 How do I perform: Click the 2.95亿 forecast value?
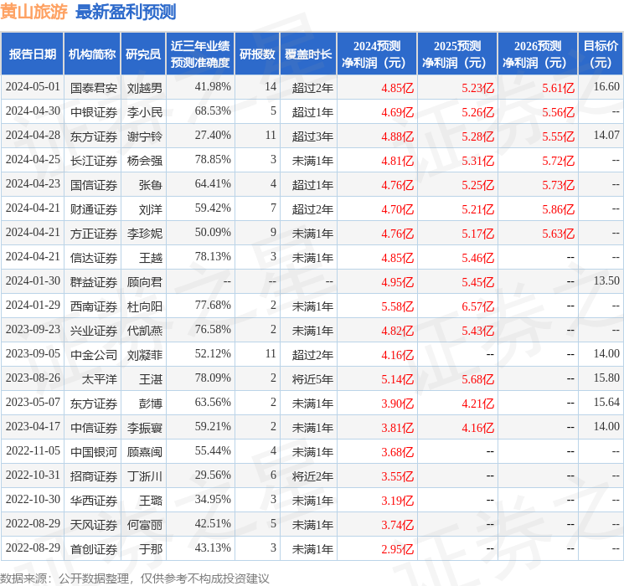point(398,549)
